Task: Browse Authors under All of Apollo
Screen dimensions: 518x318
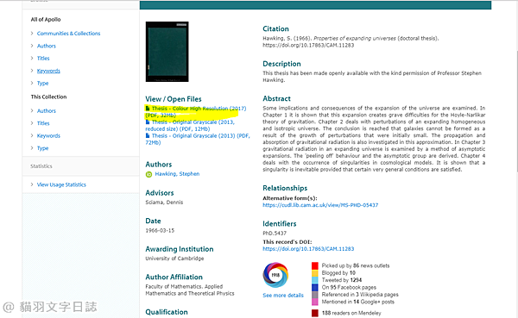Action: click(x=47, y=46)
